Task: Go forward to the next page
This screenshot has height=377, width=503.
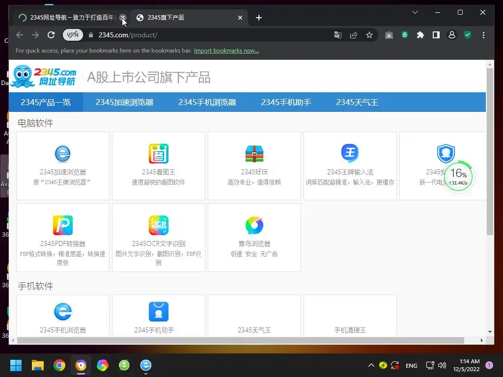Action: (35, 35)
